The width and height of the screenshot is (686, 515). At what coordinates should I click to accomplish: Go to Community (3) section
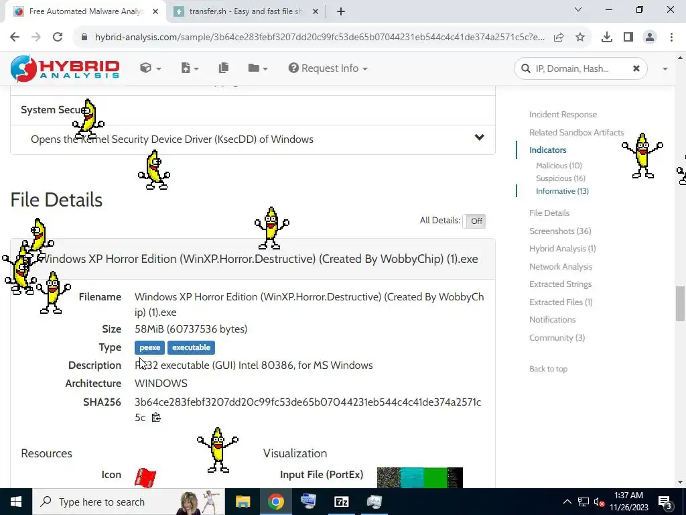(557, 338)
